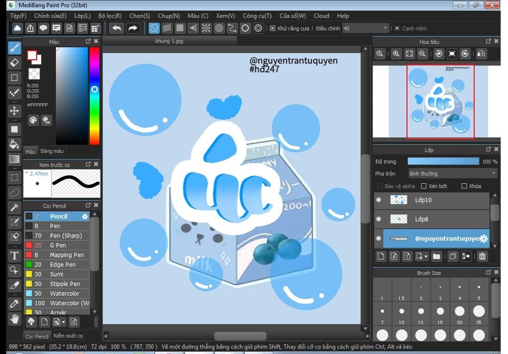Open the Tệp(F) menu
Image resolution: width=508 pixels, height=354 pixels.
18,16
